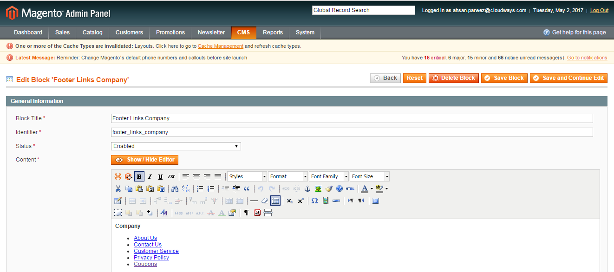The width and height of the screenshot is (614, 272).
Task: Remove formatting with the eraser icon
Action: [x=265, y=201]
